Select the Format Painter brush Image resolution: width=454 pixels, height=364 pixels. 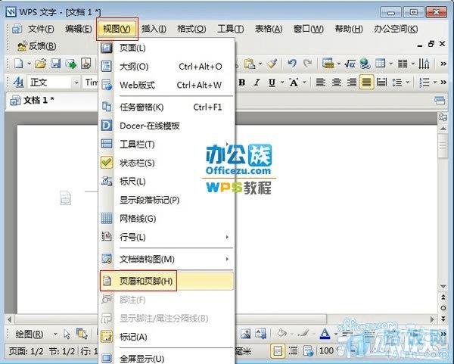pos(272,64)
